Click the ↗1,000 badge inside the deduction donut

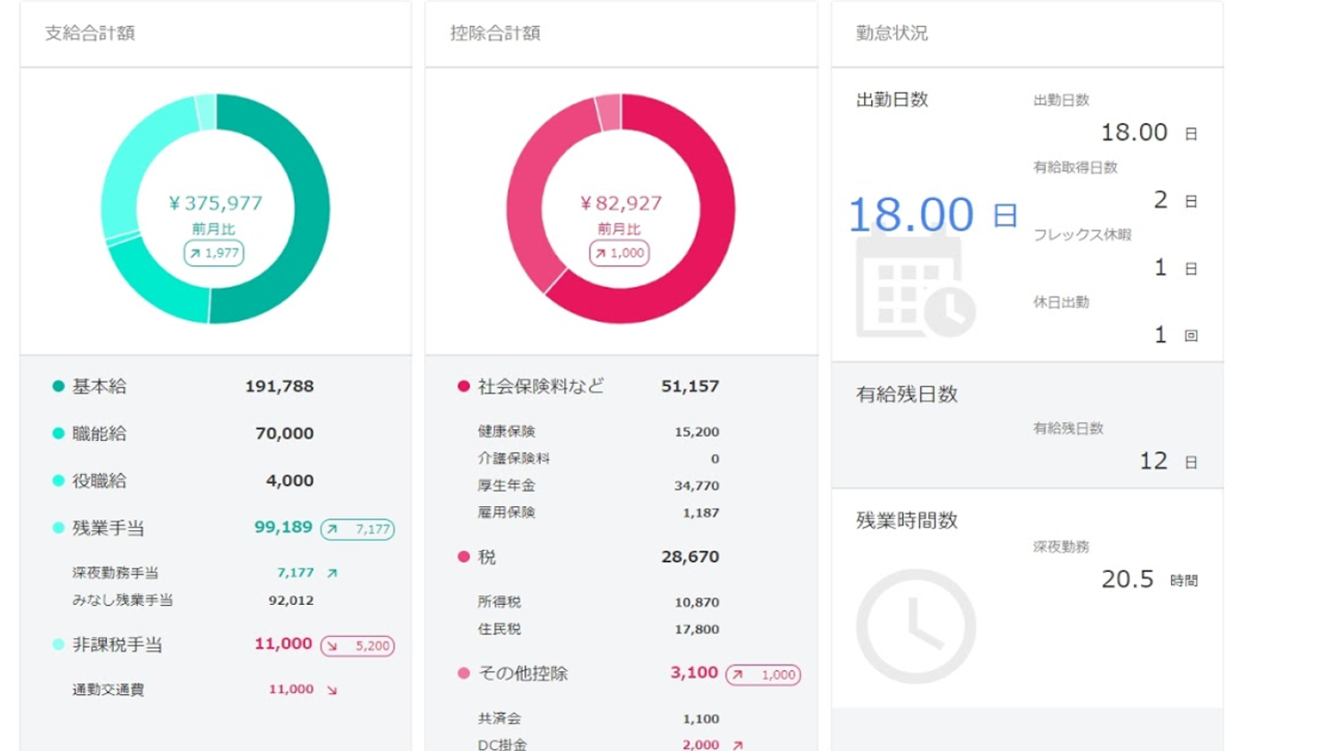(x=618, y=253)
